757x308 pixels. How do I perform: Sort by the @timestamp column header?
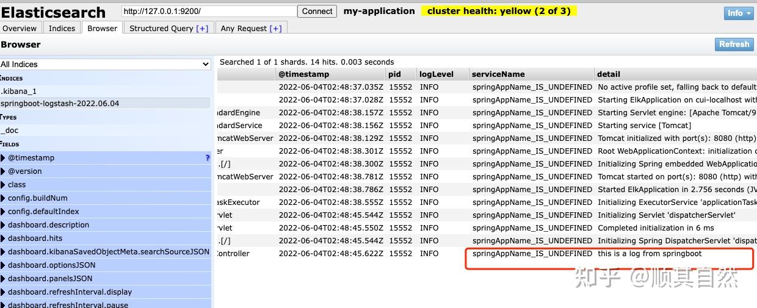(330, 74)
